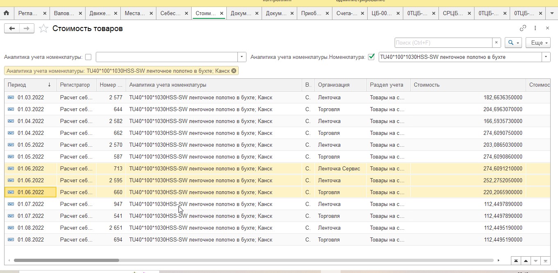The image size is (558, 273).
Task: Clear the search field with X icon
Action: [x=497, y=43]
